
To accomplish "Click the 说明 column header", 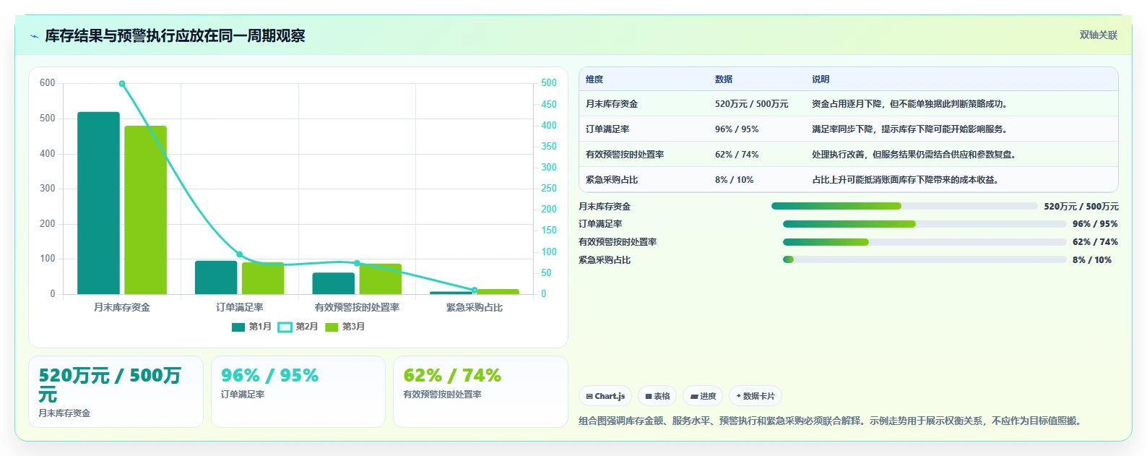I will [x=821, y=79].
